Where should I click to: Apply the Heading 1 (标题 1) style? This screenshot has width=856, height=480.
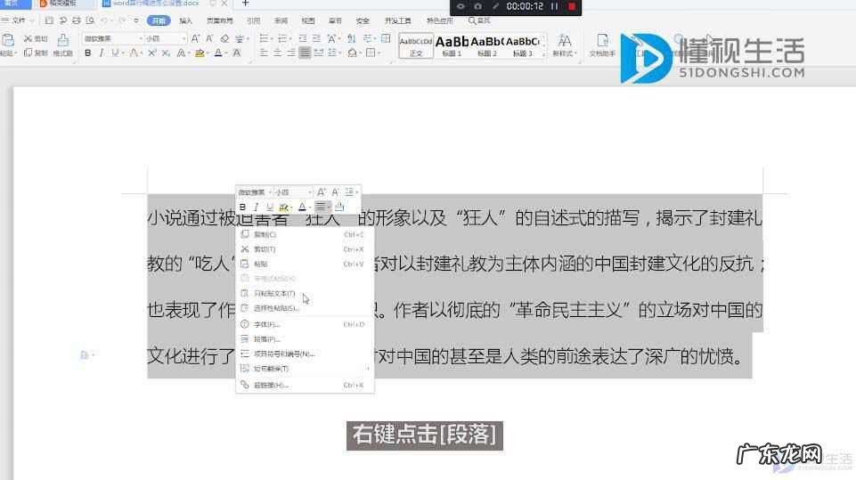pos(452,45)
